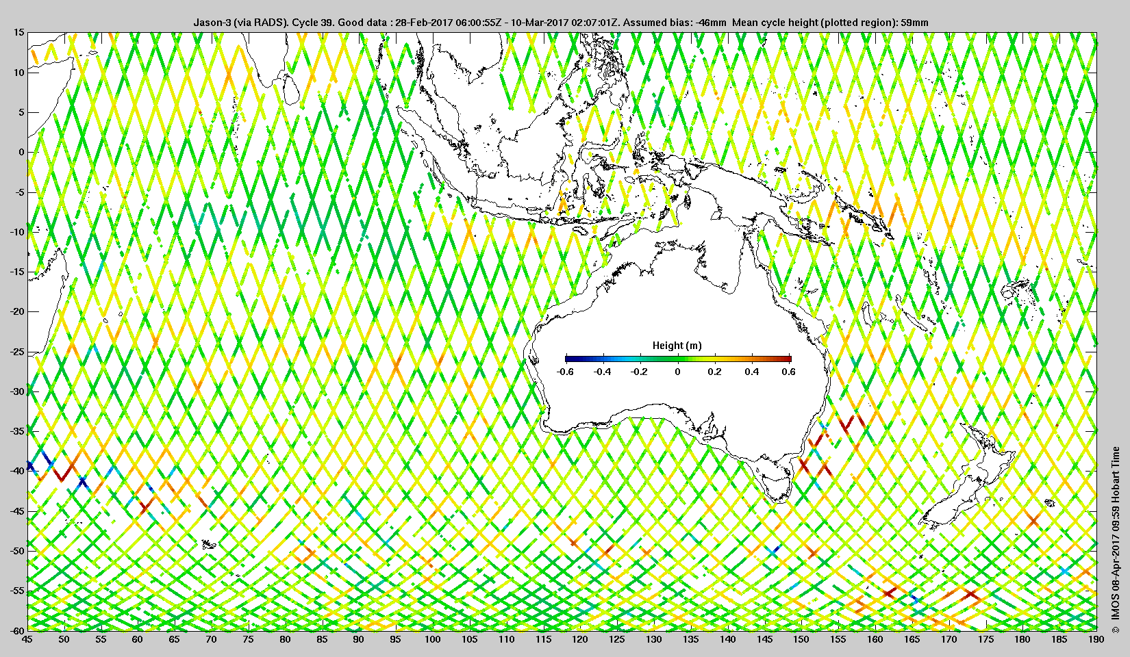This screenshot has width=1130, height=657.
Task: Click latitude axis label 15
Action: coord(18,33)
